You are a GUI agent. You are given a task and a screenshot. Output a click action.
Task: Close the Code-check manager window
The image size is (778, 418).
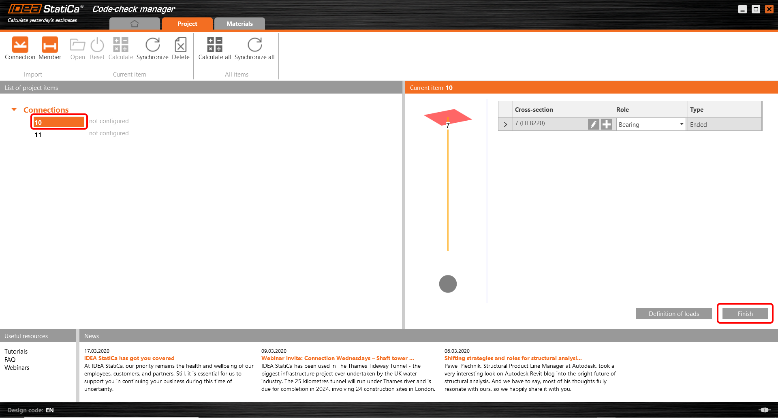769,9
